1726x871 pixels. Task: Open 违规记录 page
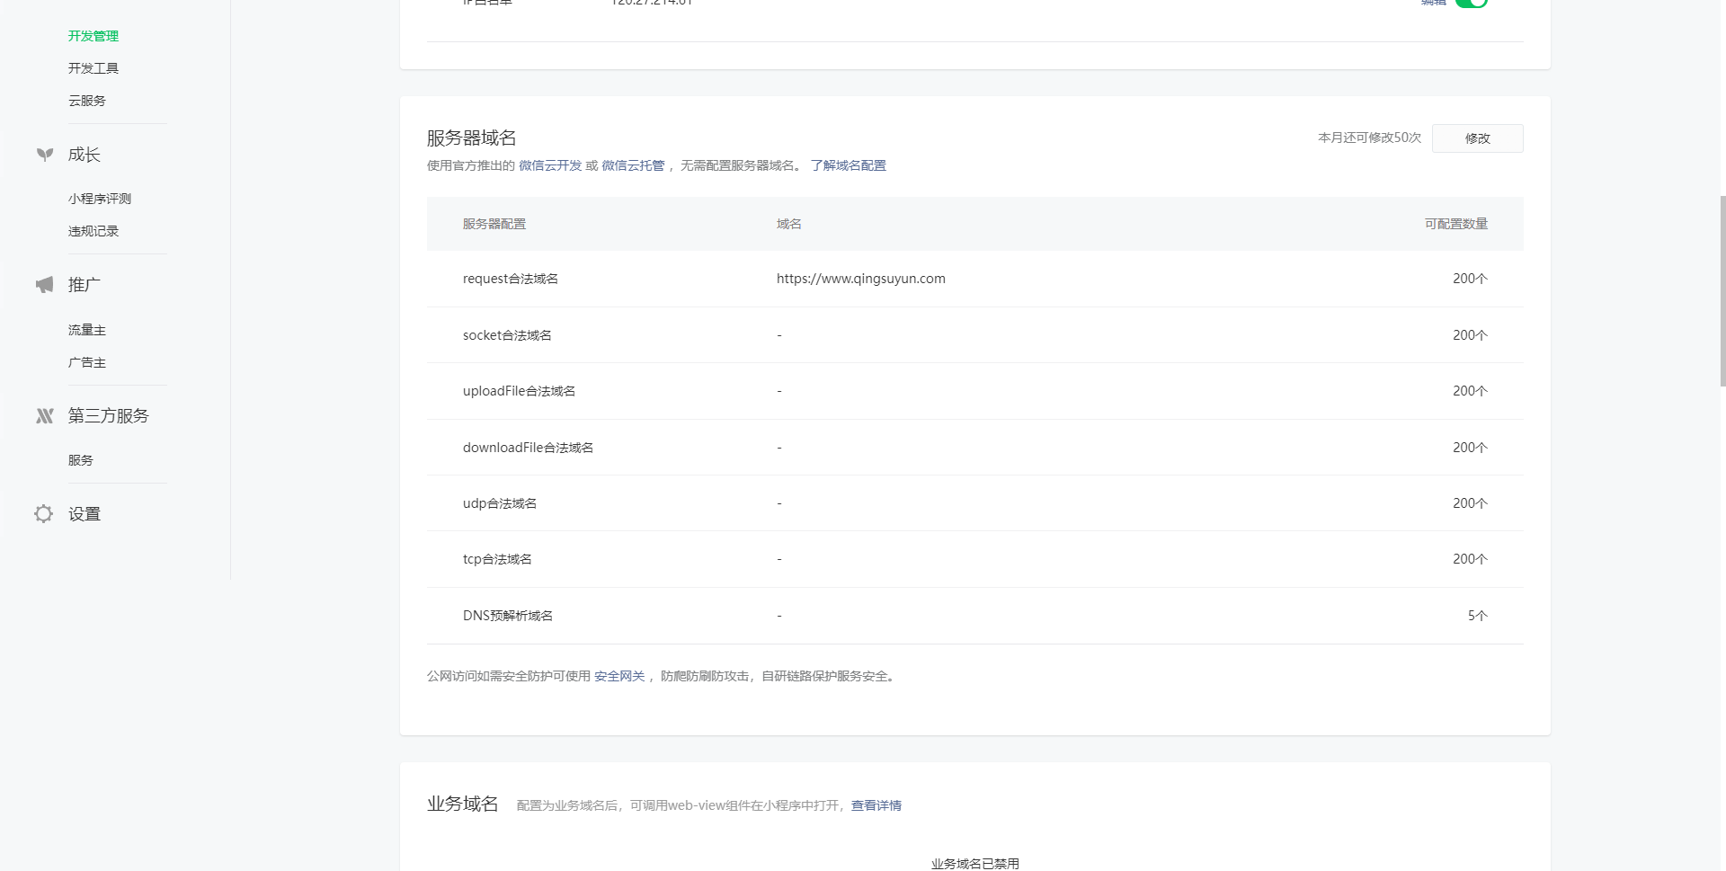[93, 231]
